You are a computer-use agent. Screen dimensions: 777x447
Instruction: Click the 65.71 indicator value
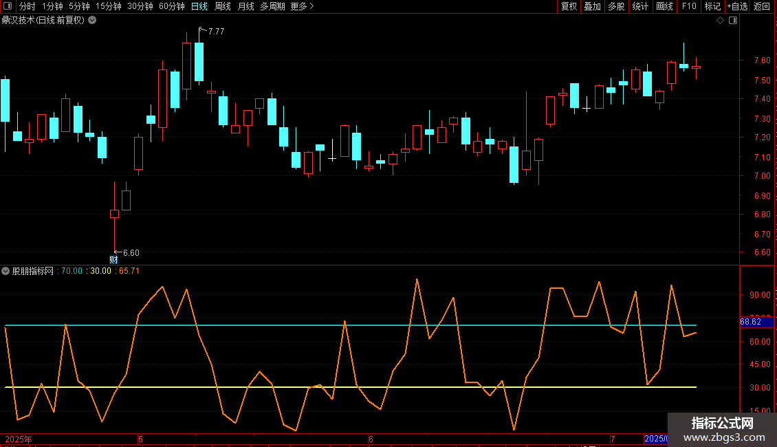click(x=129, y=271)
